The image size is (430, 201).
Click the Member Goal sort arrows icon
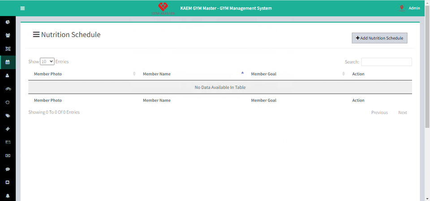(x=344, y=74)
